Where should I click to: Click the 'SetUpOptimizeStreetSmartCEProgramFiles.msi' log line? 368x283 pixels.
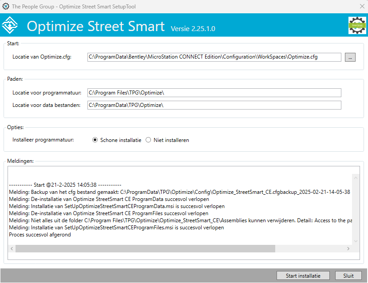click(x=116, y=228)
